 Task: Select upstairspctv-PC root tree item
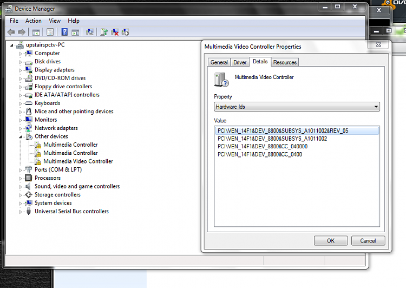pyautogui.click(x=45, y=44)
